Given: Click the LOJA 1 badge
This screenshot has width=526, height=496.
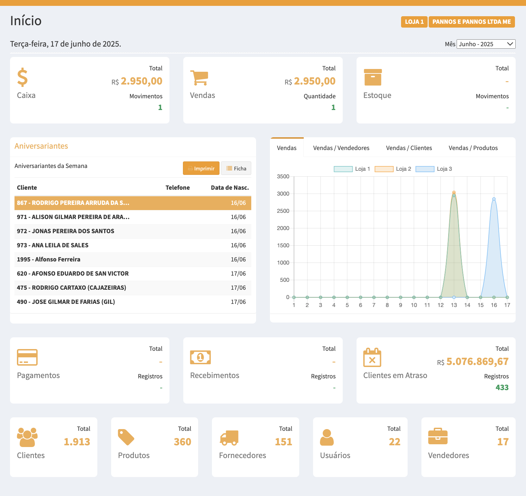Looking at the screenshot, I should 414,22.
